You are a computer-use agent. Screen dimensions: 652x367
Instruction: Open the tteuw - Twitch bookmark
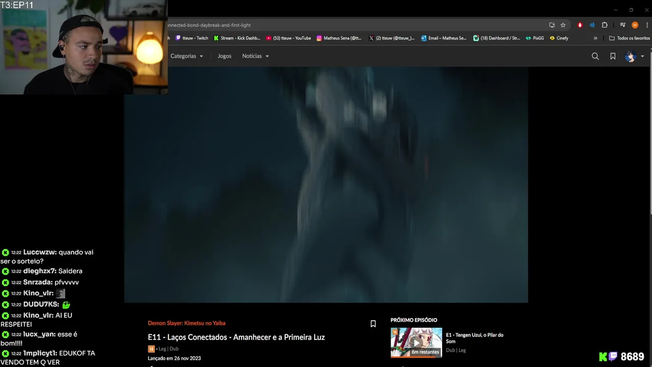pos(192,38)
